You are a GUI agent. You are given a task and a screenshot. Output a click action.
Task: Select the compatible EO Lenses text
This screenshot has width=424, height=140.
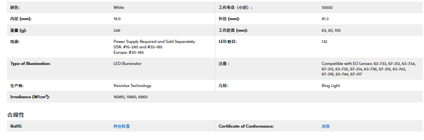[368, 69]
